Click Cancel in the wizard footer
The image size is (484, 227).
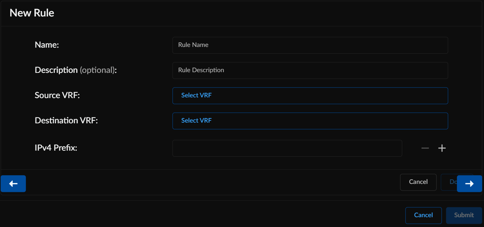418,182
